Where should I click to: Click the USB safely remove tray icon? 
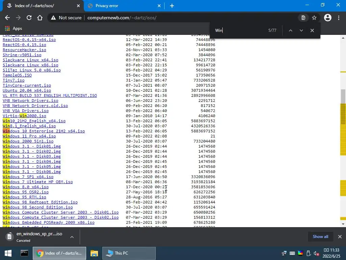tap(308, 253)
